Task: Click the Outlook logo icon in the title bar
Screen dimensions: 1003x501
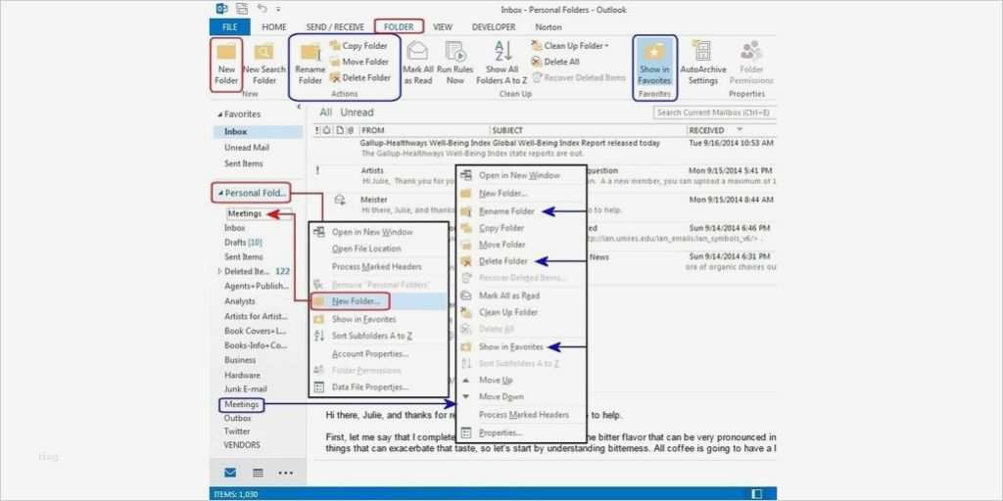Action: coord(222,9)
